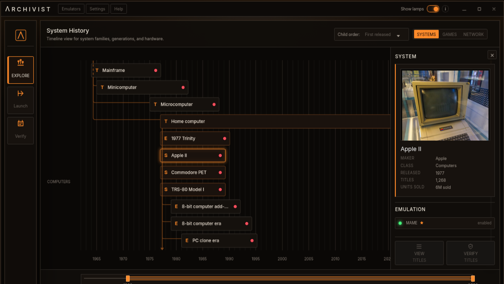
Task: Toggle the red lamp on Commodore PET
Action: pos(220,172)
